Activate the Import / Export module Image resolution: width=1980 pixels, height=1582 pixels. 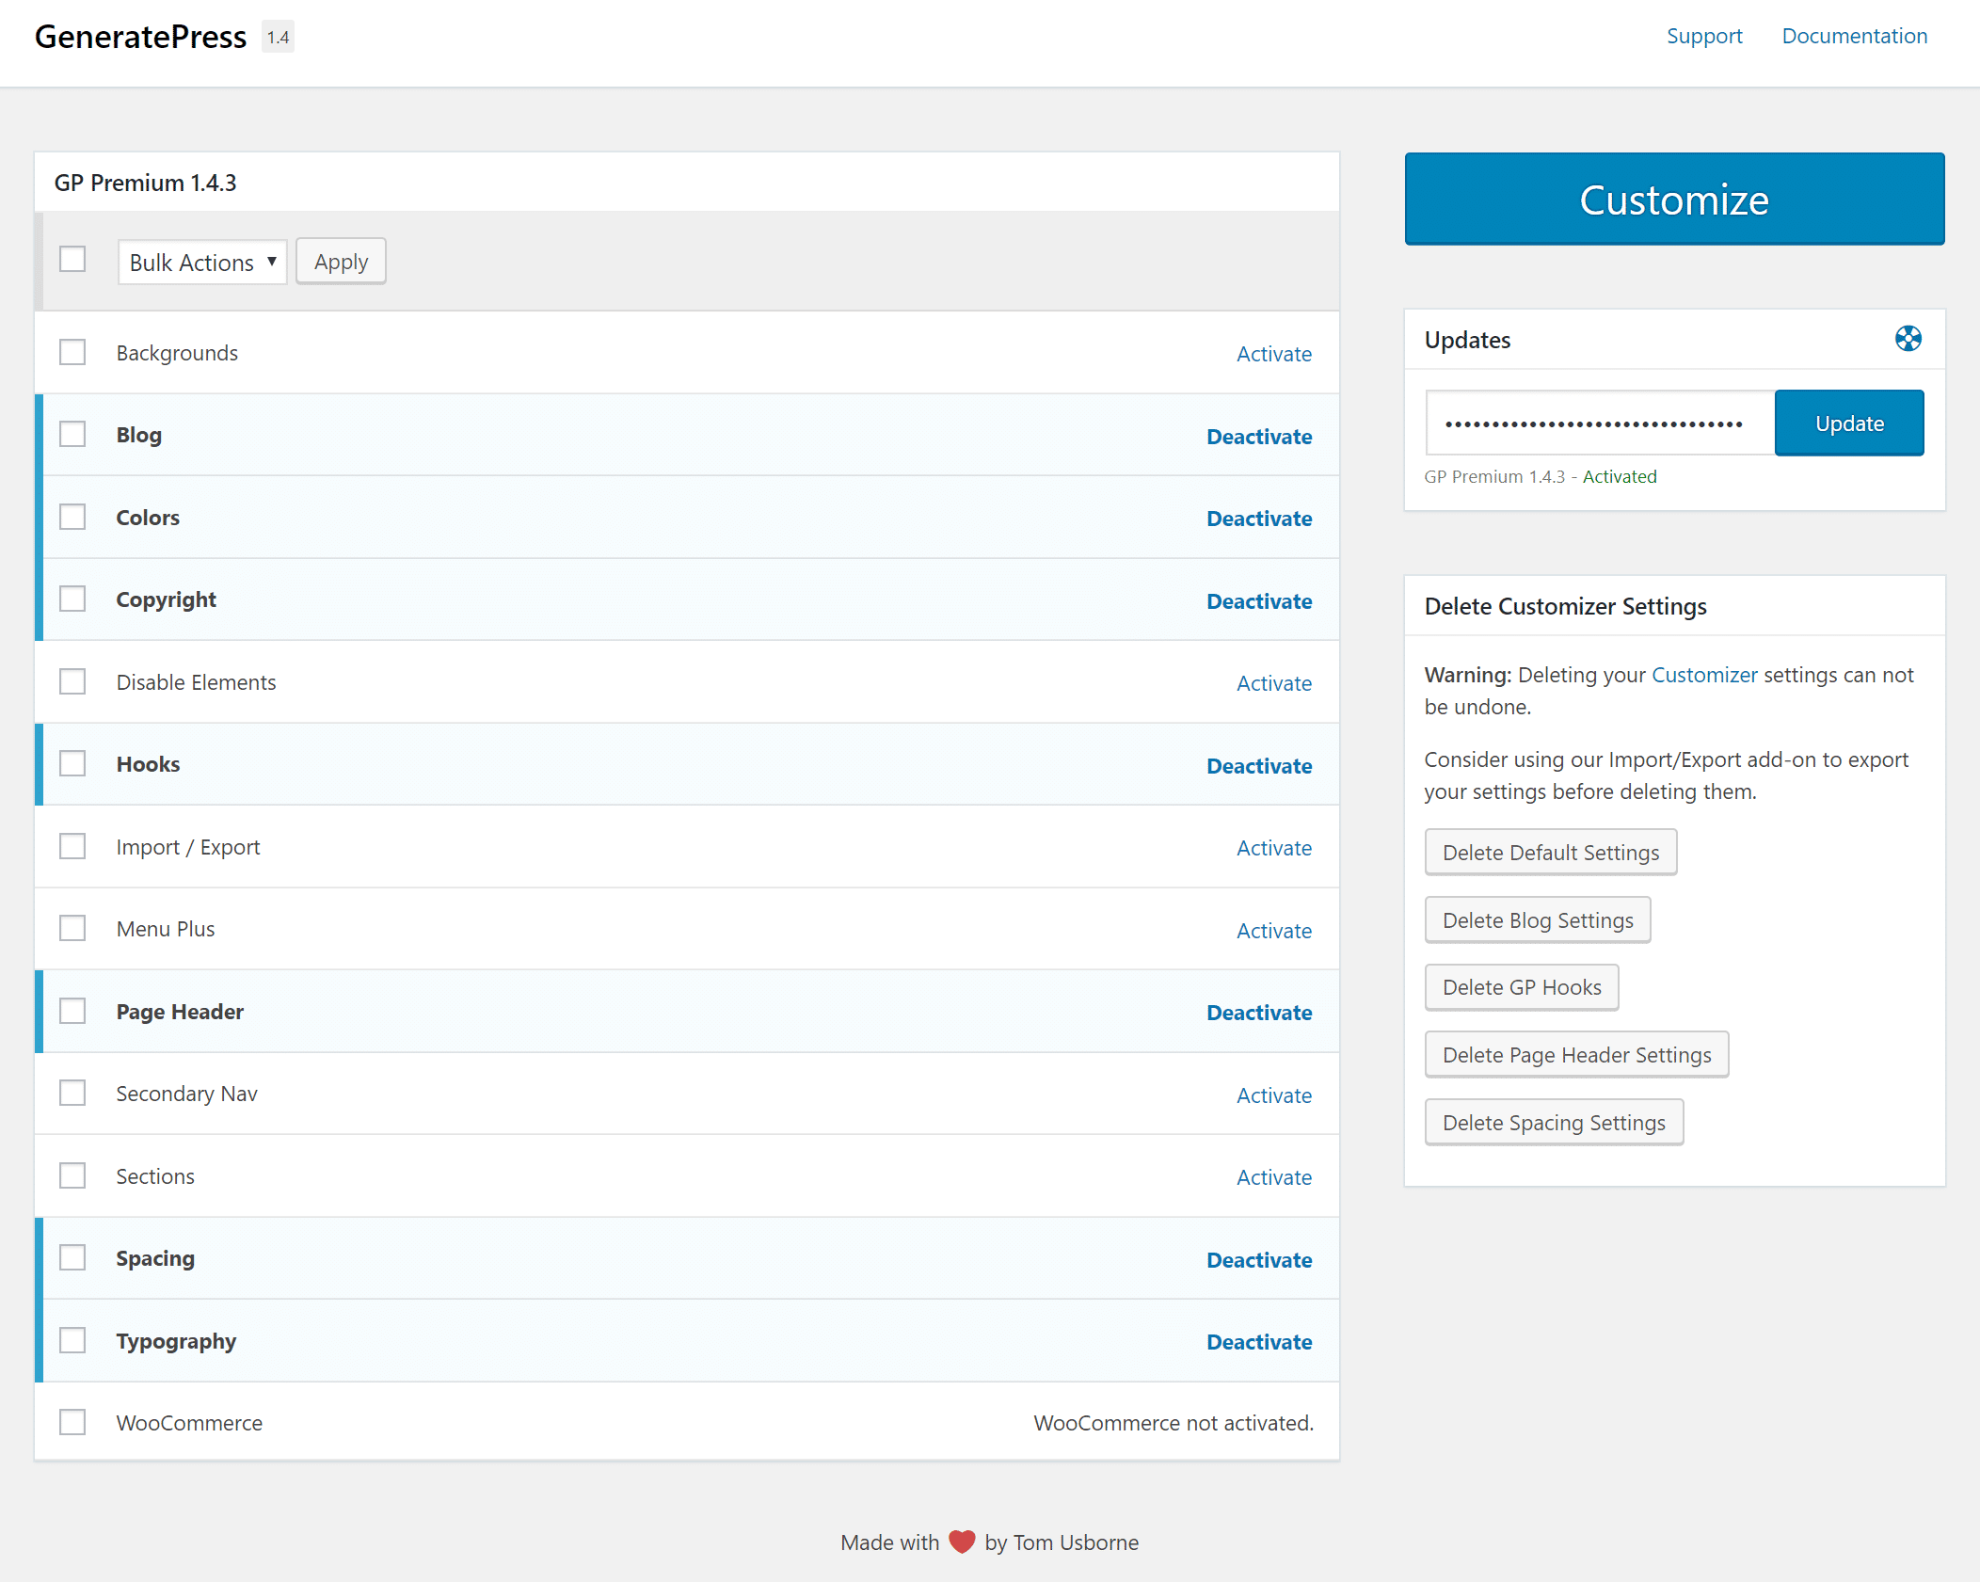(1274, 847)
